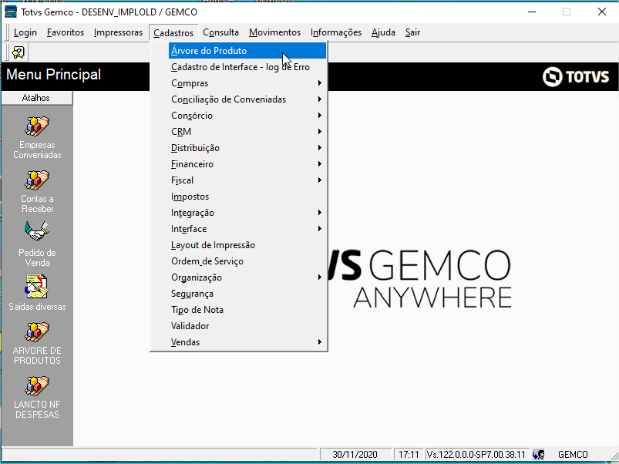Expand Conciliação de Conveniadas submenu

click(247, 99)
